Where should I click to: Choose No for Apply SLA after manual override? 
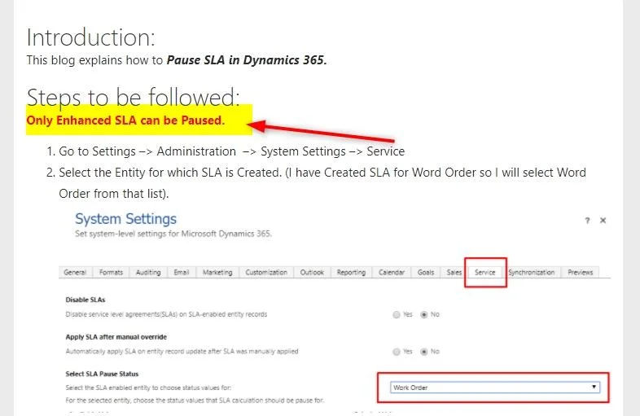pos(424,352)
